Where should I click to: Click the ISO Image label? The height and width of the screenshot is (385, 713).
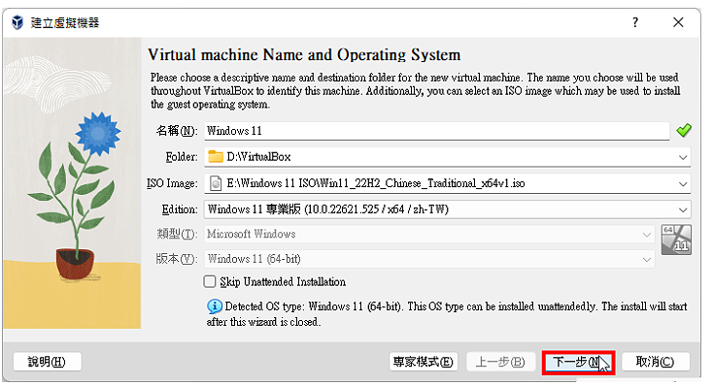pos(172,183)
